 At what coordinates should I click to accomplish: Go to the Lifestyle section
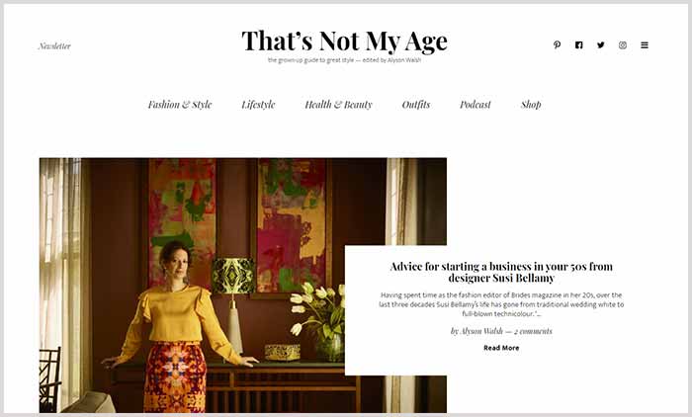[x=258, y=105]
